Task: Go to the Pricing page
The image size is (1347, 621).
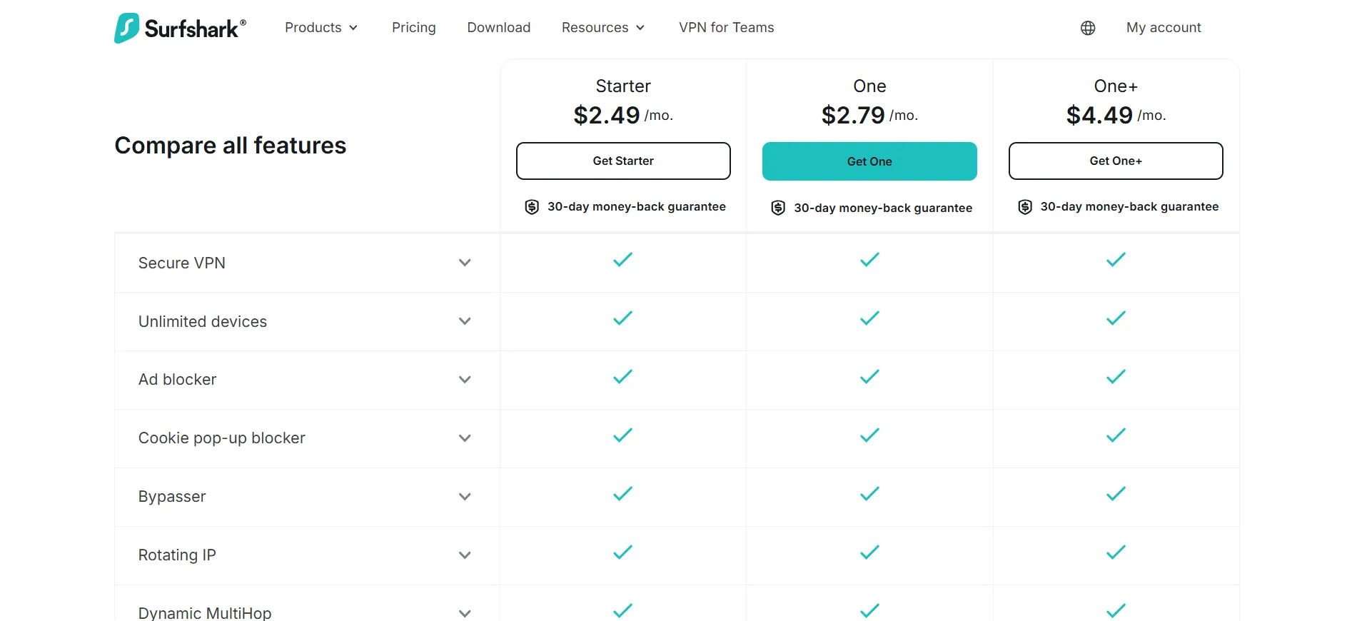Action: tap(414, 27)
